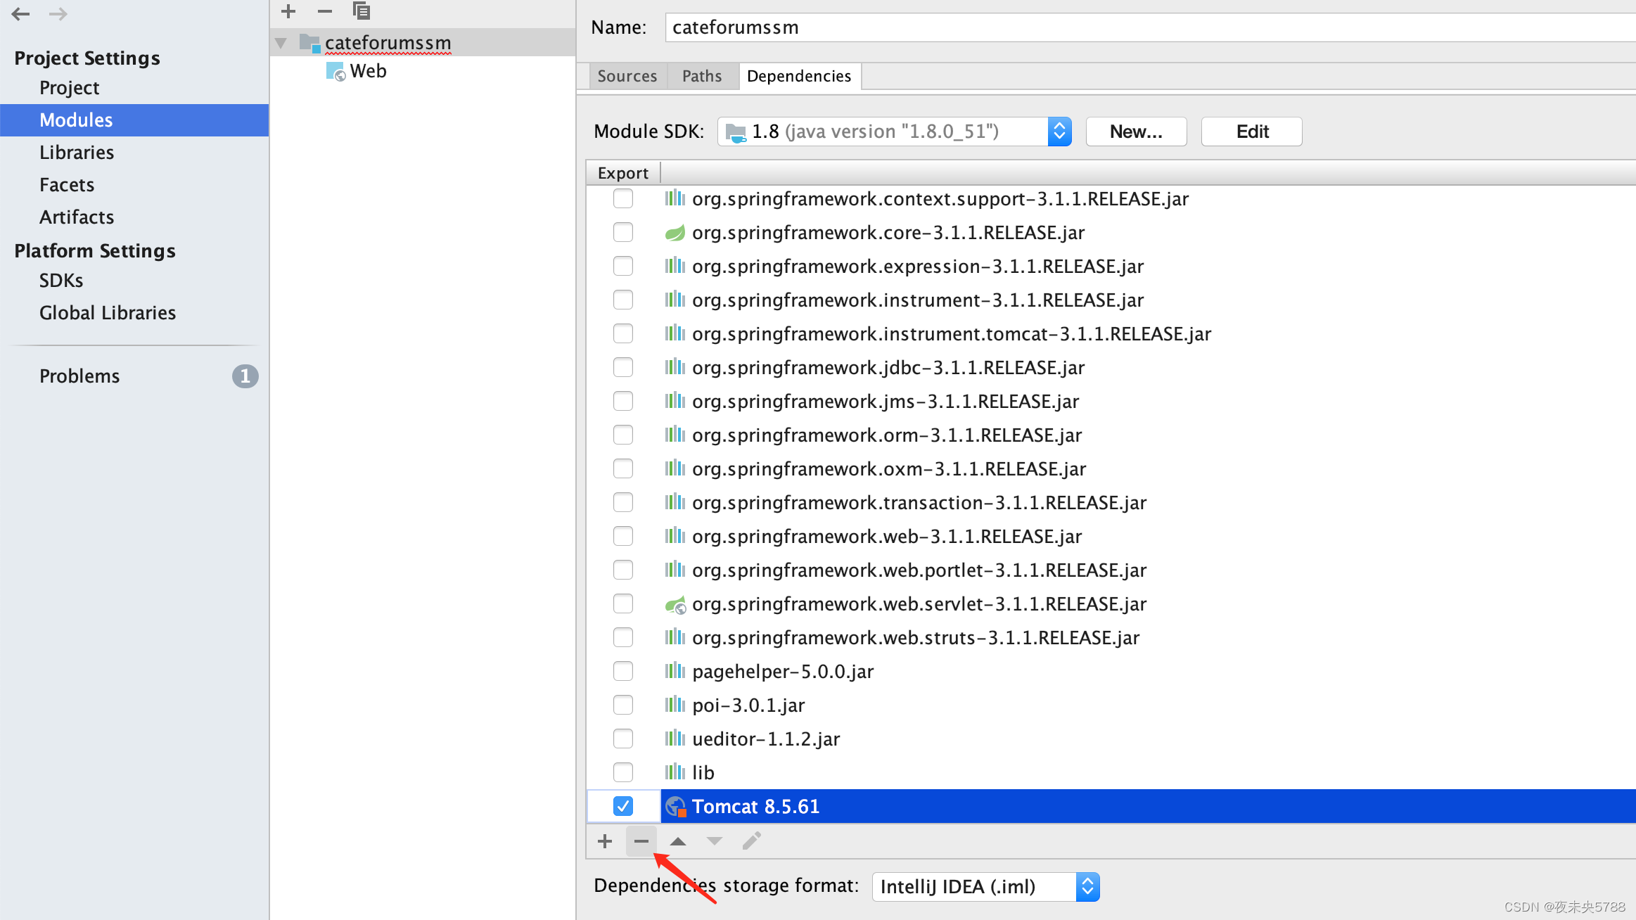This screenshot has height=920, width=1636.
Task: Click the back navigation arrow
Action: pyautogui.click(x=20, y=13)
